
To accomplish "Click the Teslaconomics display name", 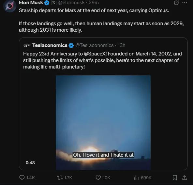I will 50,45.
